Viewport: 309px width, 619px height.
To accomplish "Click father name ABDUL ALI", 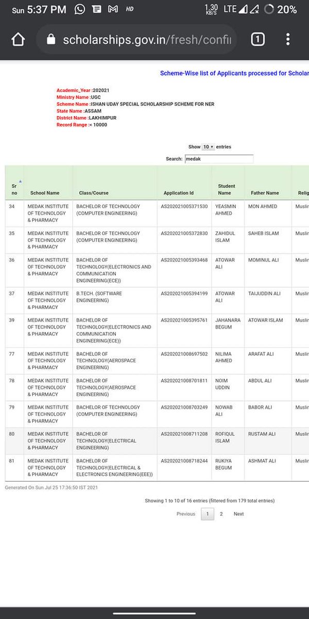I will pos(260,381).
